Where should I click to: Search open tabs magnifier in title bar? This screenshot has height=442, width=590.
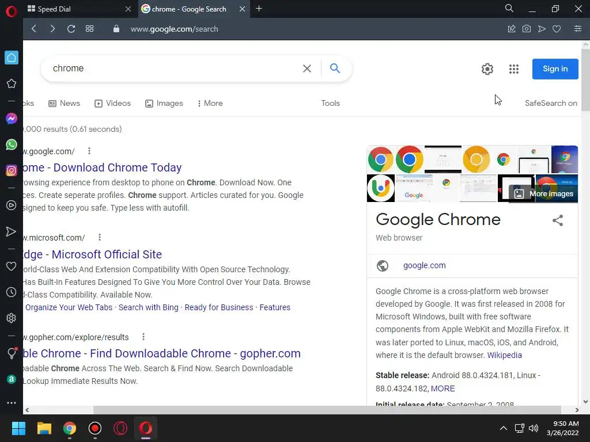pyautogui.click(x=509, y=8)
